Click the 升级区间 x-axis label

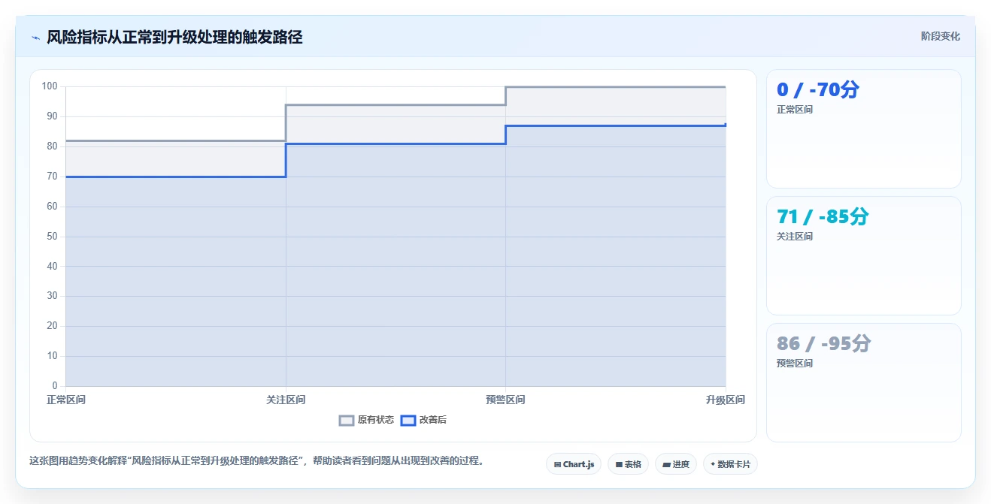725,400
